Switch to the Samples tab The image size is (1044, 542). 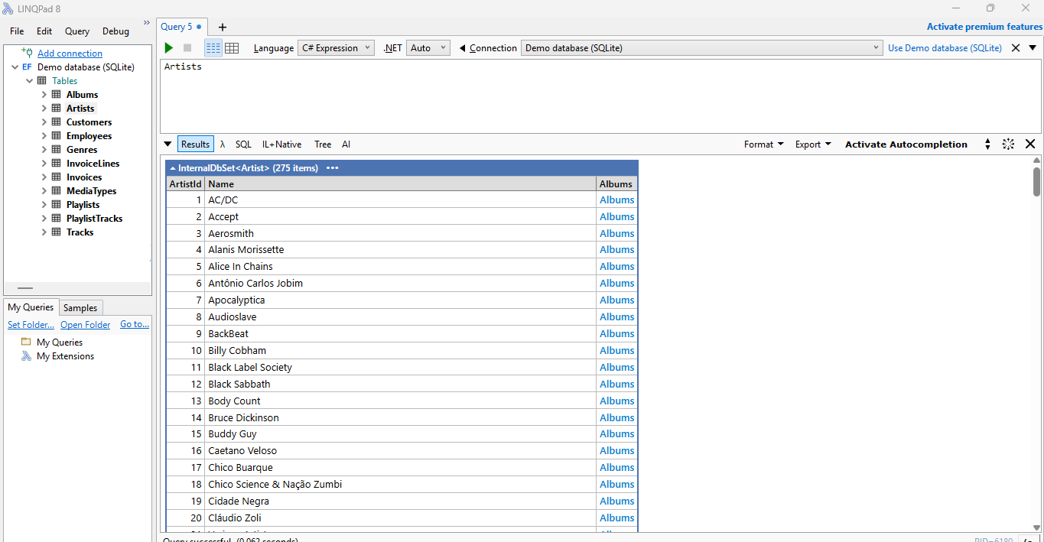point(80,307)
